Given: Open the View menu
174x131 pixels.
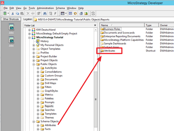Looking at the screenshot, I should point(19,8).
